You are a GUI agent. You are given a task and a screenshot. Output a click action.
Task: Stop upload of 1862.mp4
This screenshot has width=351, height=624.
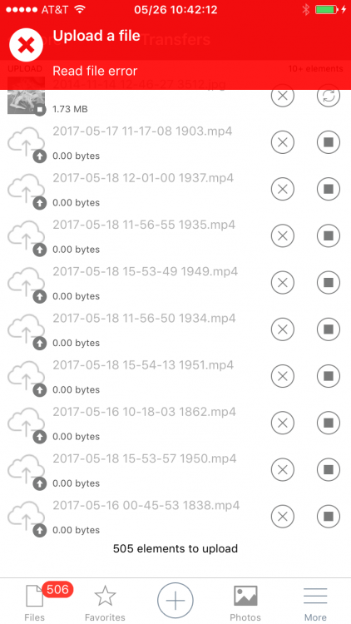click(x=329, y=423)
